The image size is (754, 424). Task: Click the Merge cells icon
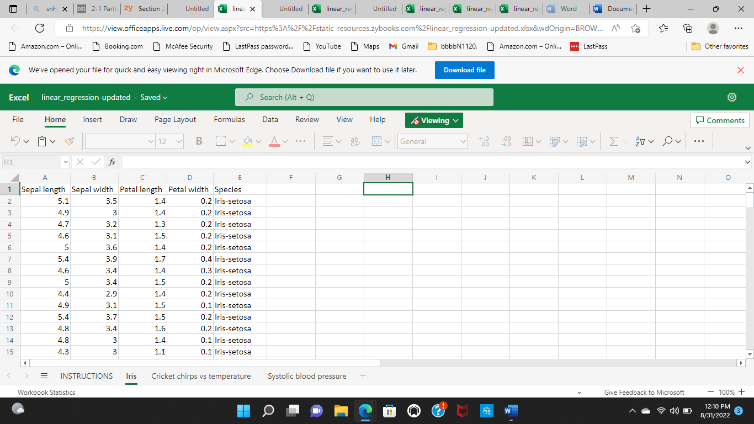377,141
